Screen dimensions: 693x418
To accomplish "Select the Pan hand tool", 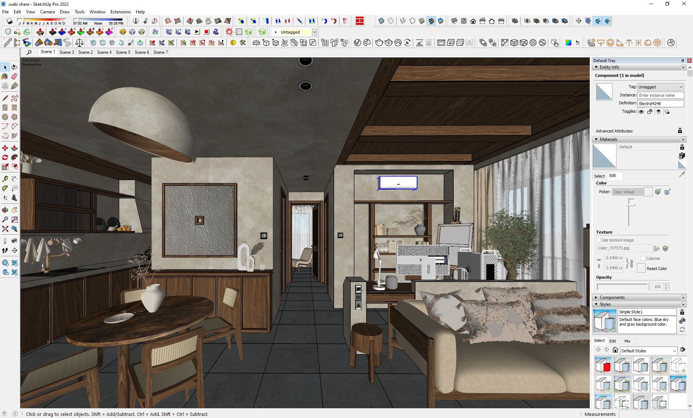I will tap(14, 210).
